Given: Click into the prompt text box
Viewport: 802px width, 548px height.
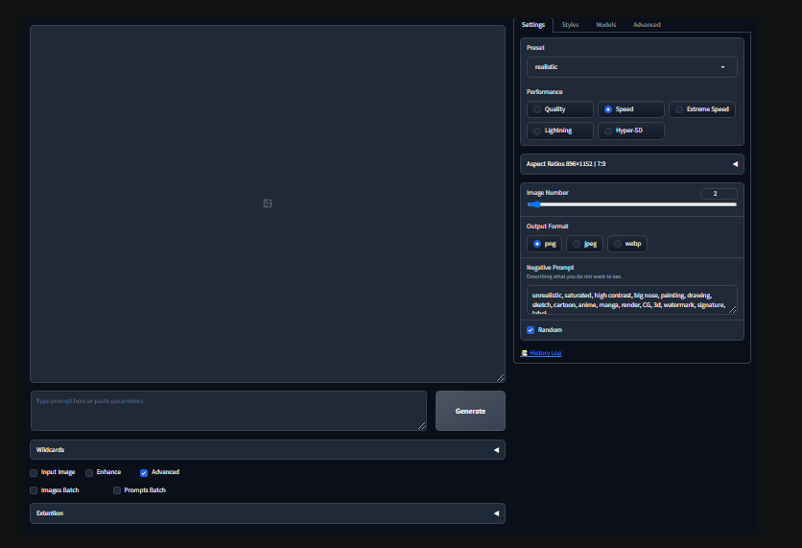Looking at the screenshot, I should click(228, 411).
